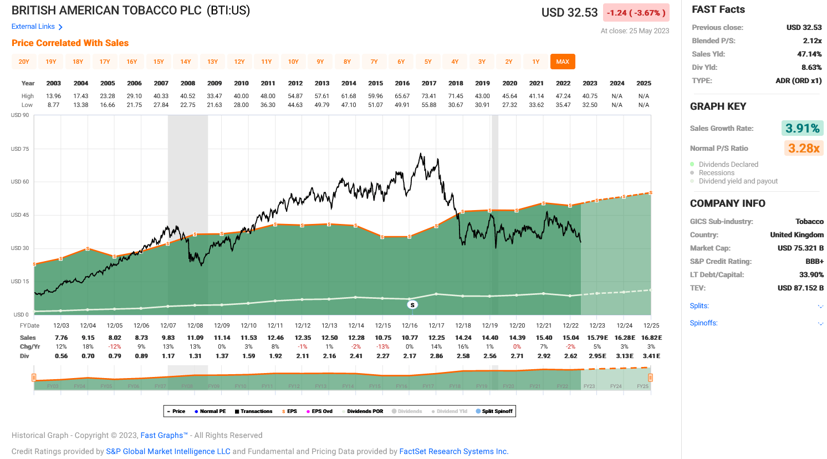
Task: Click the Market Cap value USD 75.321 B
Action: pos(800,248)
